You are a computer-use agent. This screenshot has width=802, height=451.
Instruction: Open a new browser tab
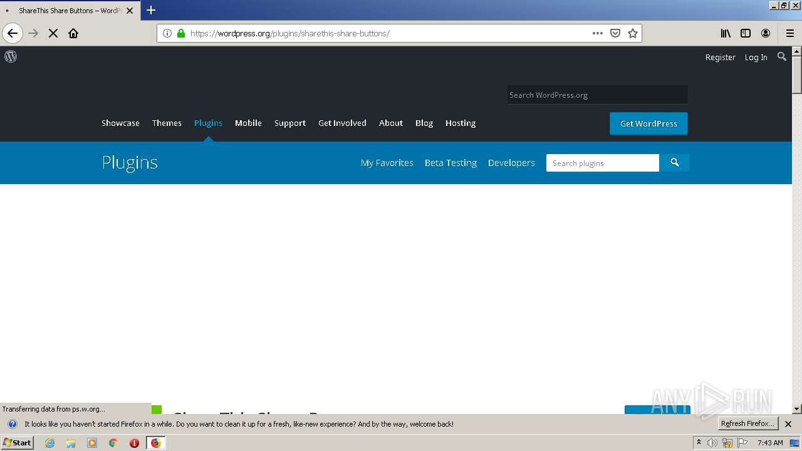(151, 10)
